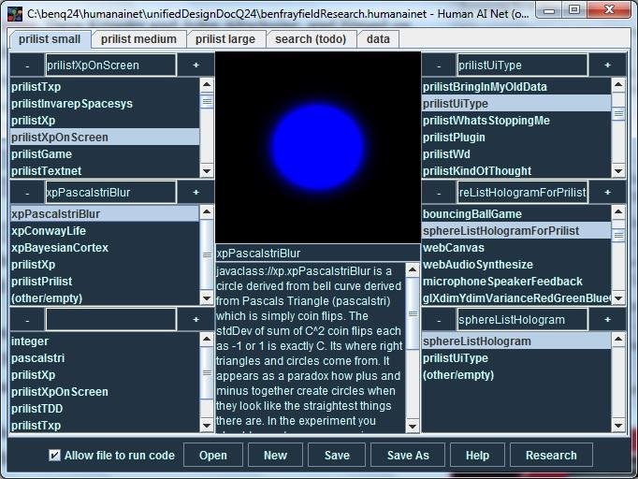Viewport: 638px width, 479px height.
Task: Click plus button beside prilistXpOnScreen field
Action: click(x=196, y=65)
